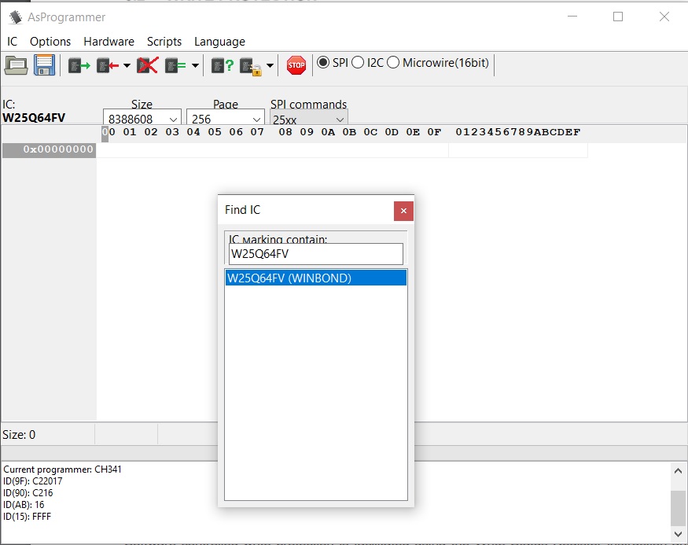The image size is (688, 545).
Task: Open the Hardware menu
Action: tap(109, 42)
